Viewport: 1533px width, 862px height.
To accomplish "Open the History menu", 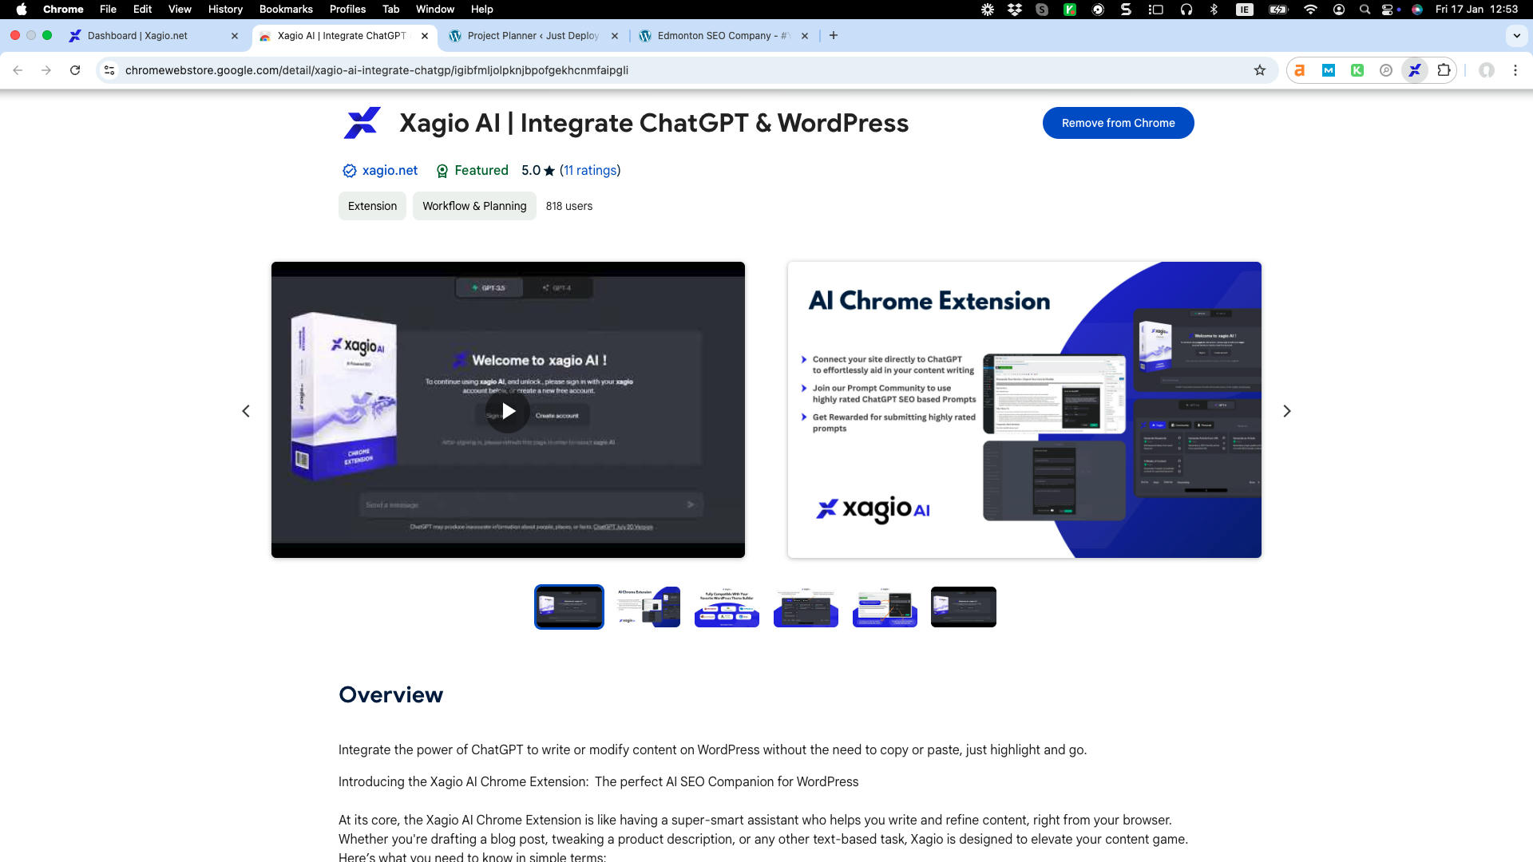I will pos(225,10).
